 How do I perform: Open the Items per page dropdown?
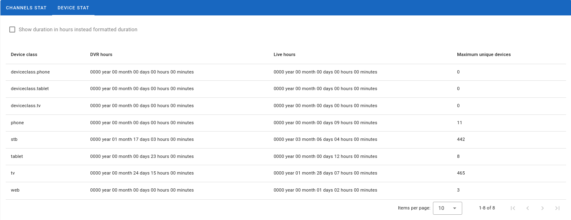[447, 208]
